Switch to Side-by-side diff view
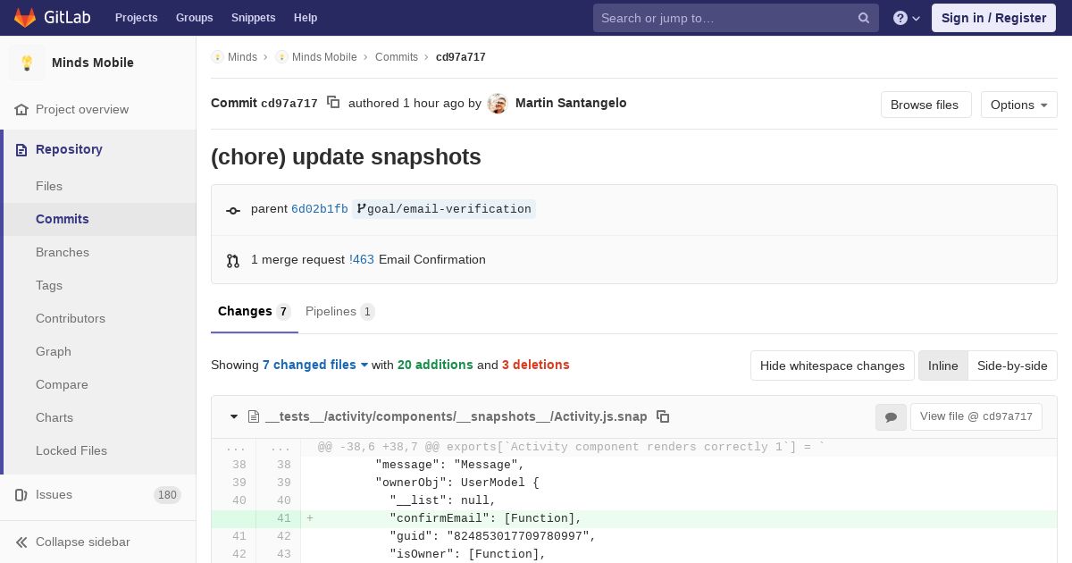The image size is (1072, 563). pyautogui.click(x=1012, y=366)
